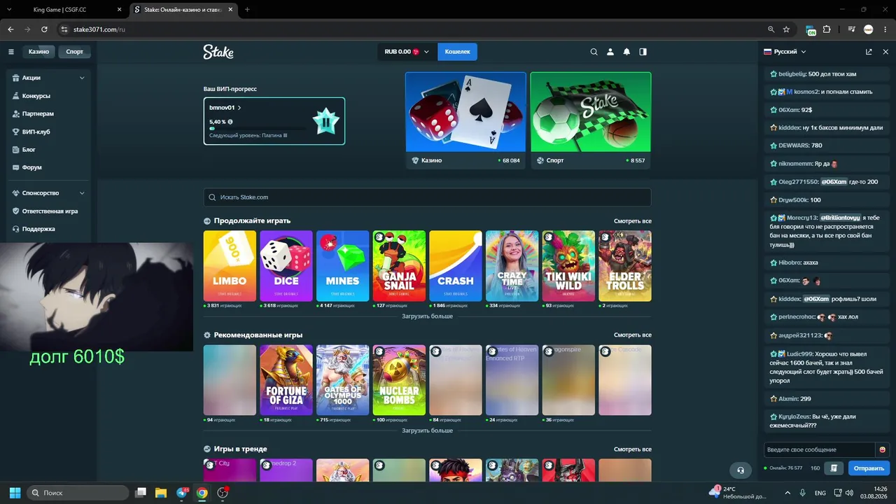Viewport: 896px width, 504px height.
Task: Switch to the King Game CSGF.CC tab
Action: [65, 10]
